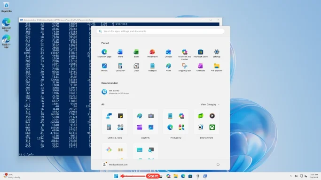Launch Word from pinned apps
This screenshot has width=321, height=180.
point(120,53)
